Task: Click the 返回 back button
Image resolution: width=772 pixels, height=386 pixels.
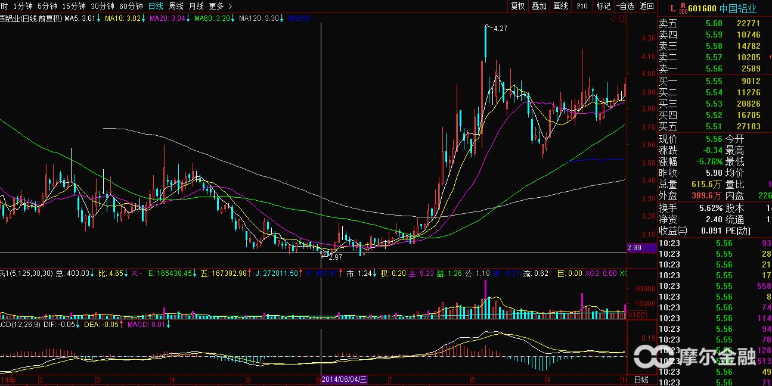Action: (x=646, y=6)
